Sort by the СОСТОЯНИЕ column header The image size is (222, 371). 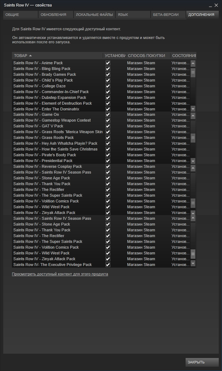pyautogui.click(x=183, y=56)
